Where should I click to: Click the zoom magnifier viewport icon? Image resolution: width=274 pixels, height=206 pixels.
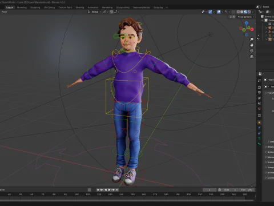[x=252, y=39]
